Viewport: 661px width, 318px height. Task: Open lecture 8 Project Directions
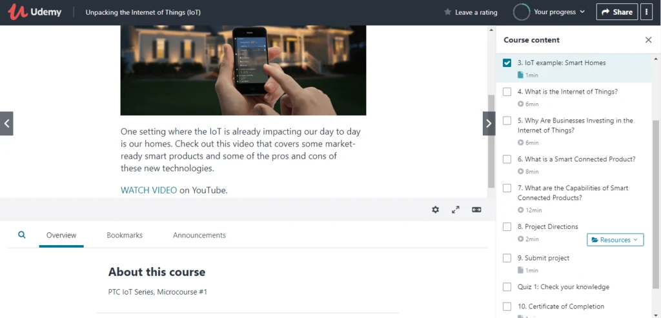[547, 226]
